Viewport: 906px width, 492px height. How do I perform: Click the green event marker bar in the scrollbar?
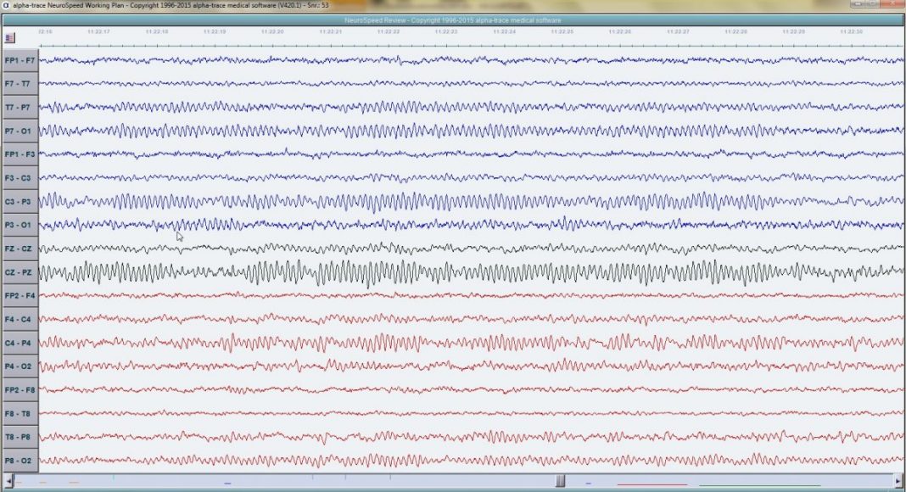pos(759,485)
